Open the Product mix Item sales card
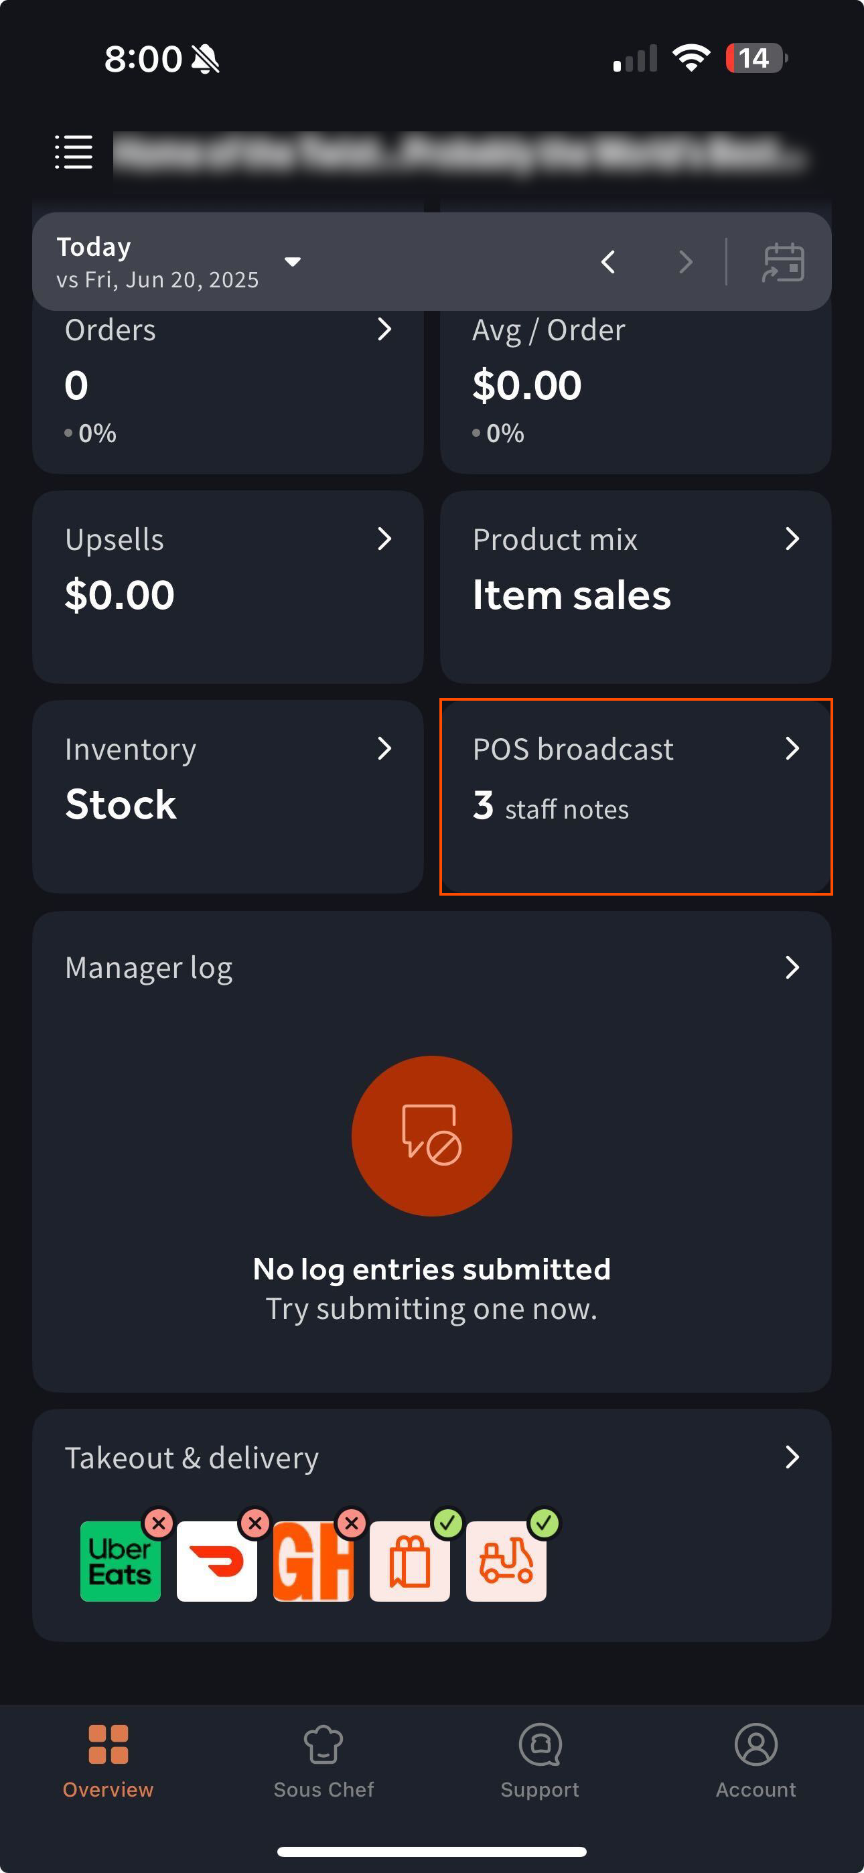The height and width of the screenshot is (1873, 864). 636,587
